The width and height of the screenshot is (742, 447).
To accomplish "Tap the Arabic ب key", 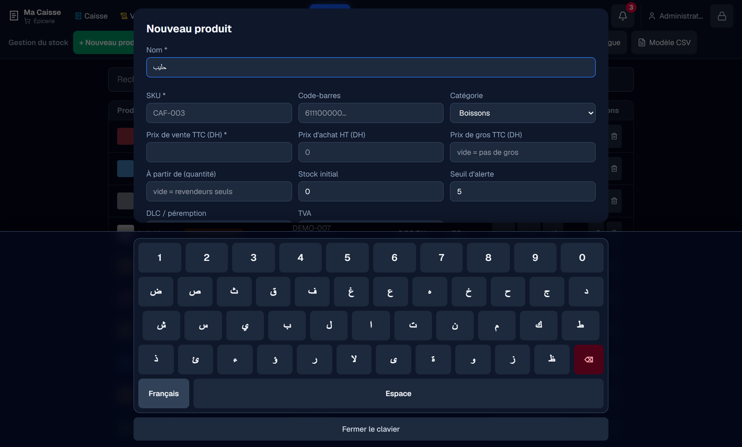I will click(287, 326).
